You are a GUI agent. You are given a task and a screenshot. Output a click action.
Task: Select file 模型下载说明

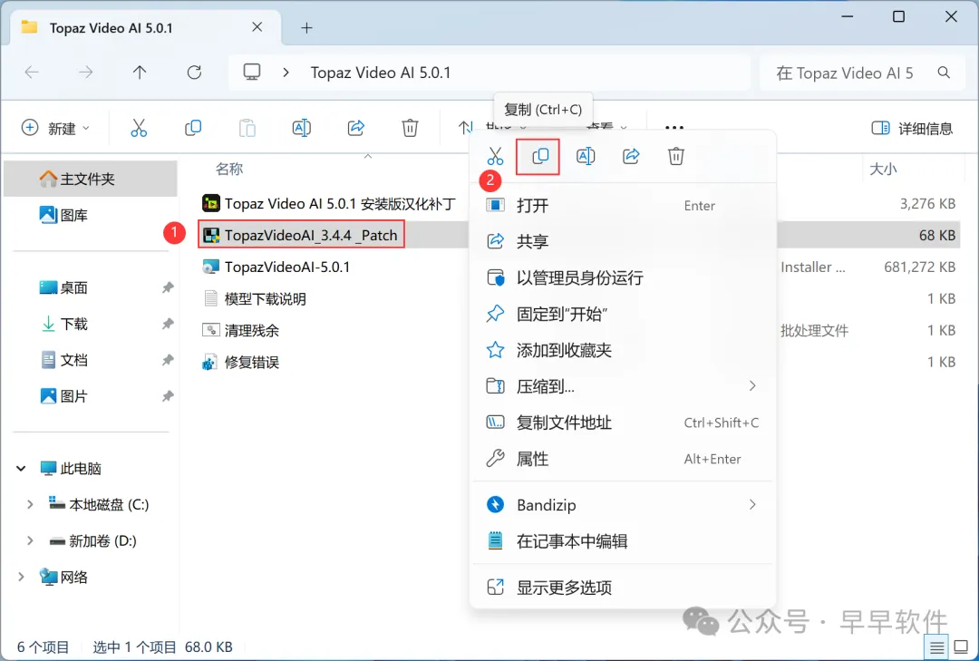tap(255, 298)
